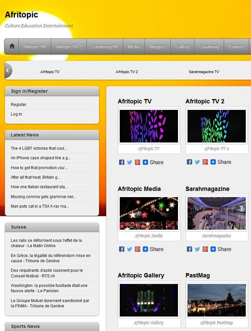Click the Share text under Afritopic TV
The height and width of the screenshot is (331, 251).
[x=157, y=162]
